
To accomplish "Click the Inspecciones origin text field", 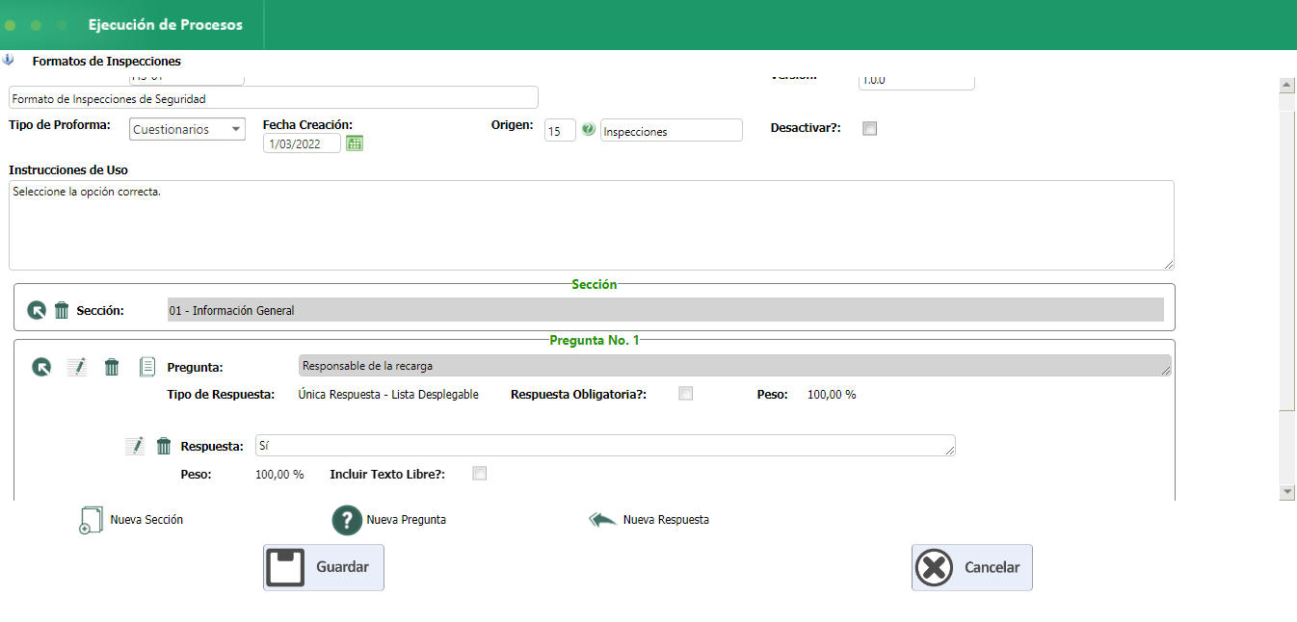I will point(672,131).
